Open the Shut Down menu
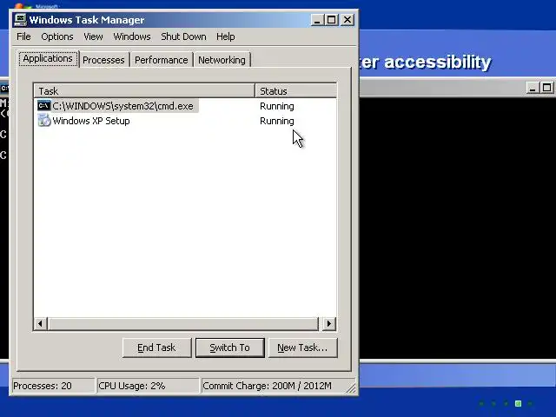 coord(183,36)
